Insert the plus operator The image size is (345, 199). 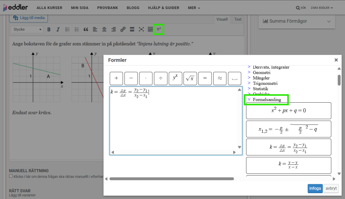[116, 78]
